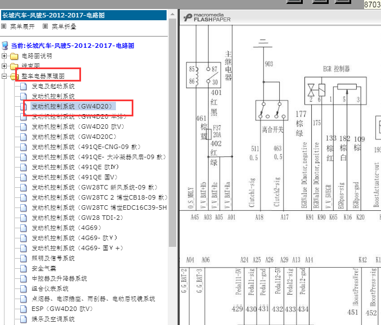
Task: Click the 长城汽车-风骏5-2012-2017-电路图 header
Action: [84, 15]
